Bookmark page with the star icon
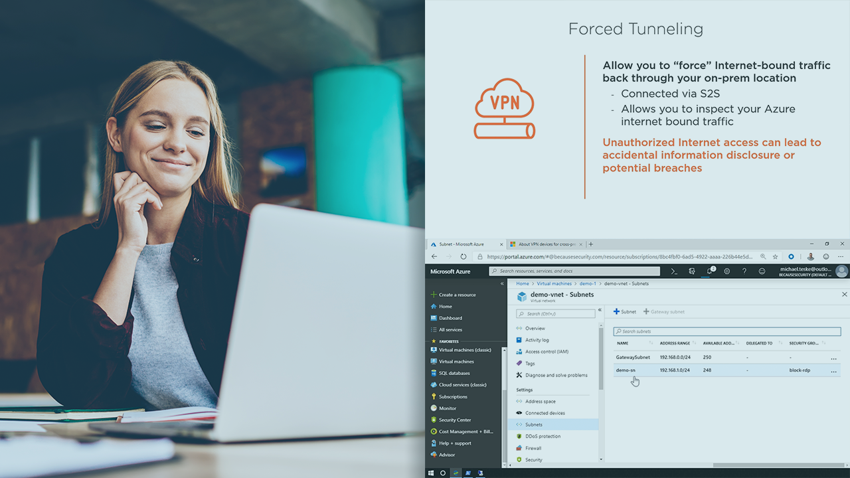Viewport: 850px width, 478px height. (775, 256)
